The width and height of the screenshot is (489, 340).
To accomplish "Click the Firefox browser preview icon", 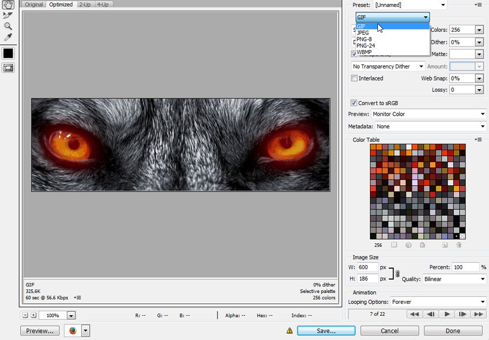I will pyautogui.click(x=72, y=330).
